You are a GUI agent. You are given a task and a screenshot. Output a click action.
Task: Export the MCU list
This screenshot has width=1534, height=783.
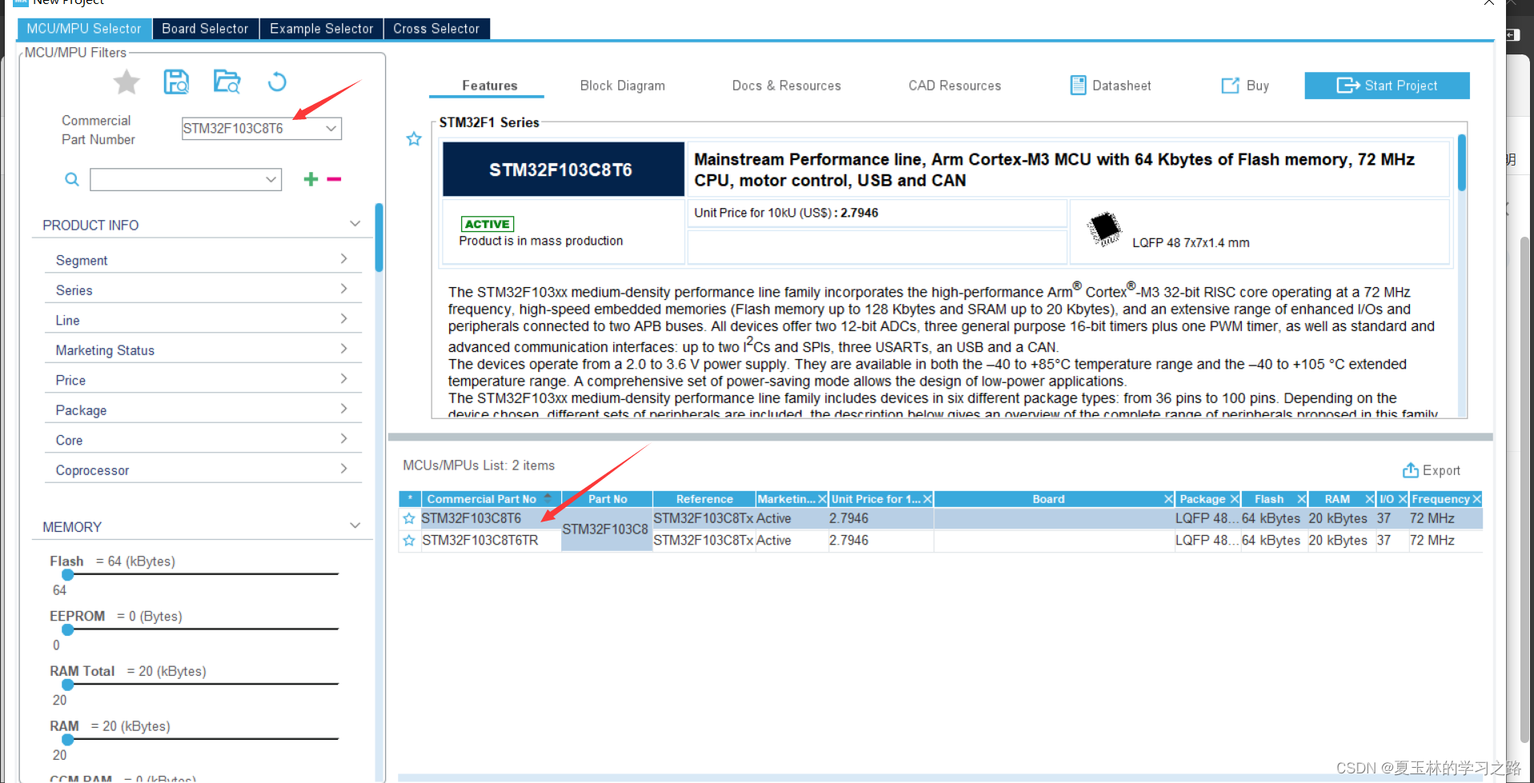coord(1431,470)
